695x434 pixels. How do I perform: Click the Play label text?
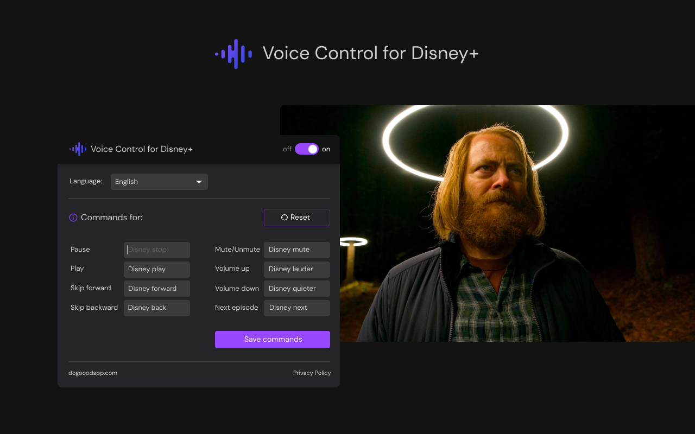(77, 269)
